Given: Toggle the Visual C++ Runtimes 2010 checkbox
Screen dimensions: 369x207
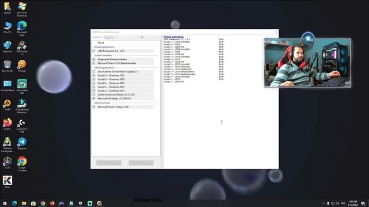Looking at the screenshot, I should (x=94, y=83).
